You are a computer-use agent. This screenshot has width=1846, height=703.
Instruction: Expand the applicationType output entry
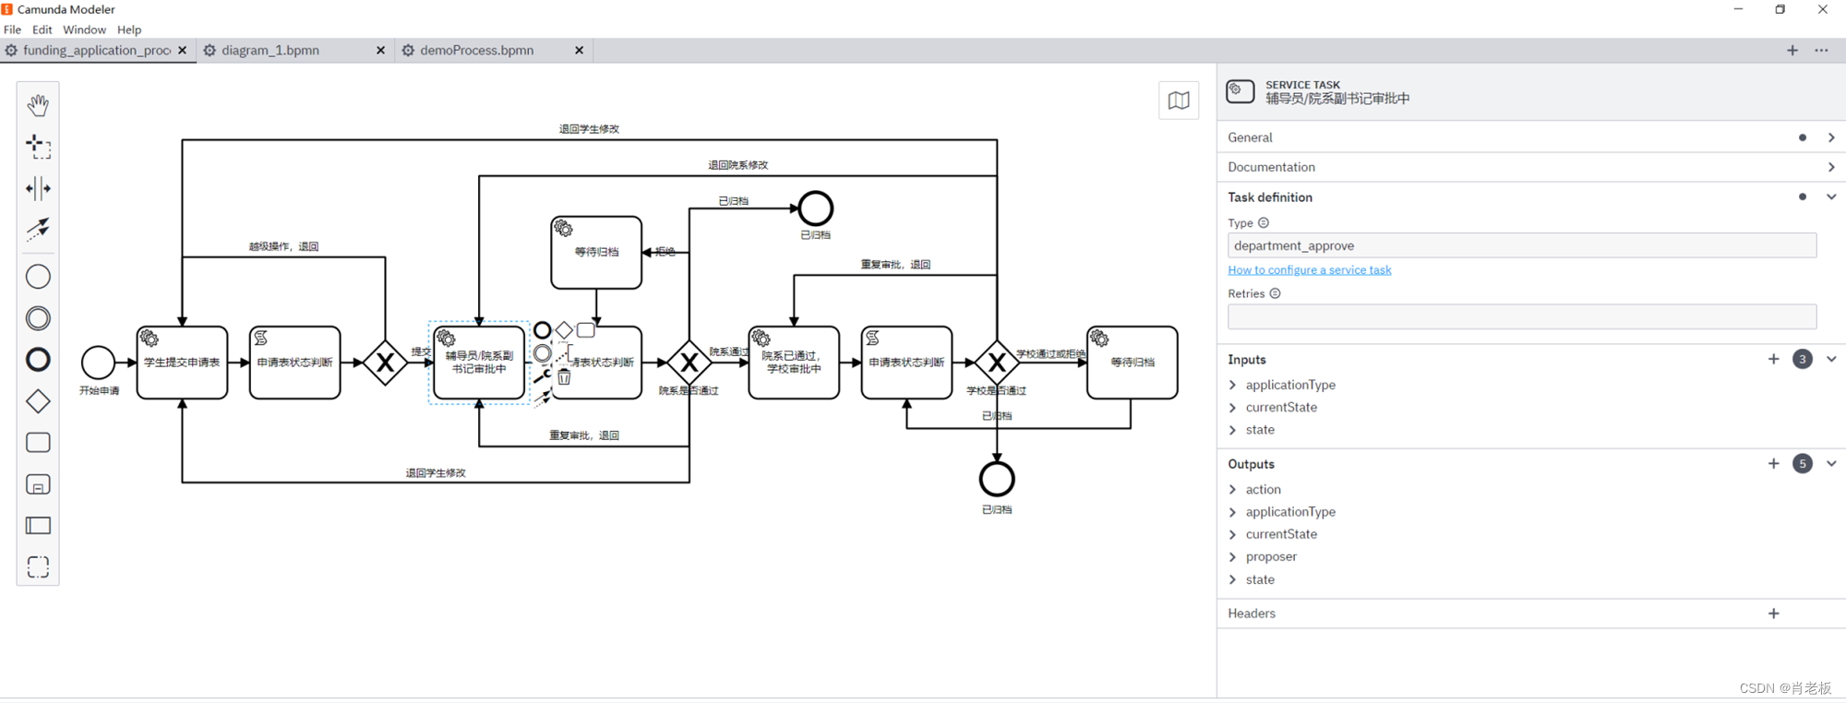pyautogui.click(x=1233, y=512)
